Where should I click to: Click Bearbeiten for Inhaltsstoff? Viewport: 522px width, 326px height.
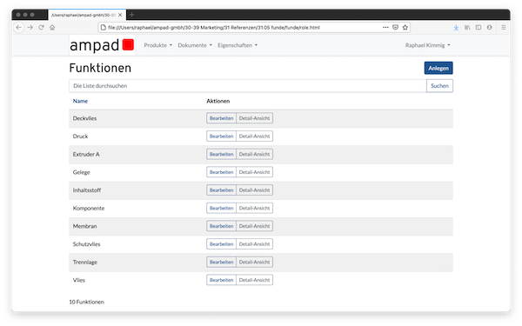[221, 190]
